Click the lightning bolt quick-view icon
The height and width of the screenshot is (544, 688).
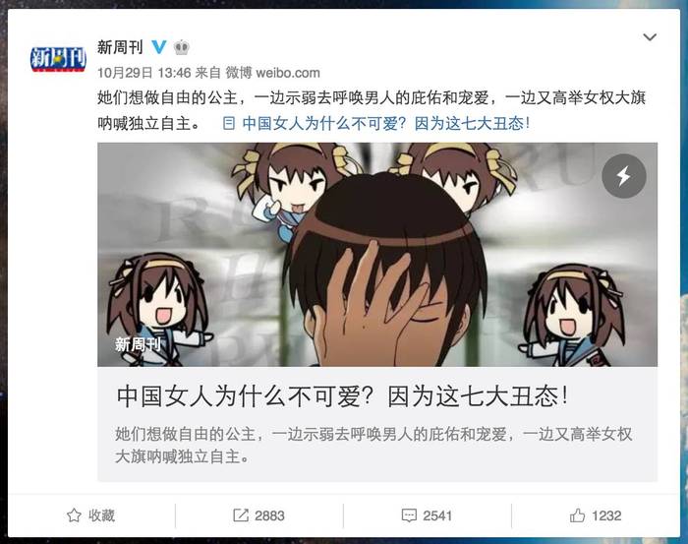(x=623, y=176)
